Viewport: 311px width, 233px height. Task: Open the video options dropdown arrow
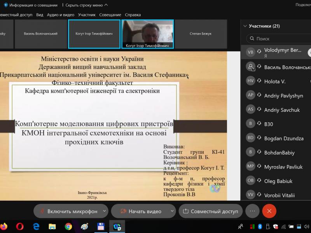172,211
